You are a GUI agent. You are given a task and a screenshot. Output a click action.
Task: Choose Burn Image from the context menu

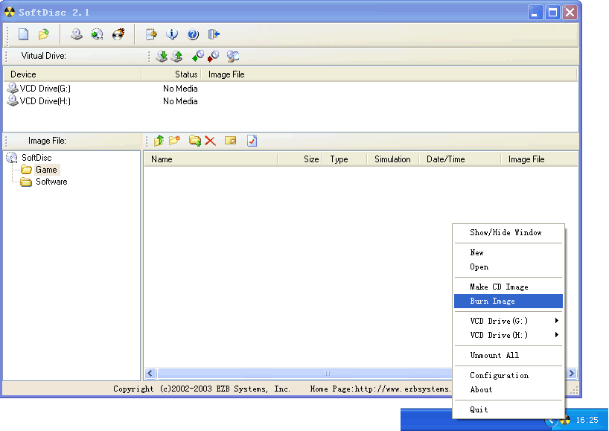pos(494,301)
